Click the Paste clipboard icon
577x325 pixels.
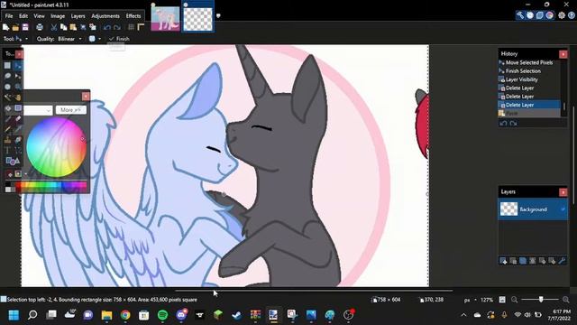click(73, 27)
